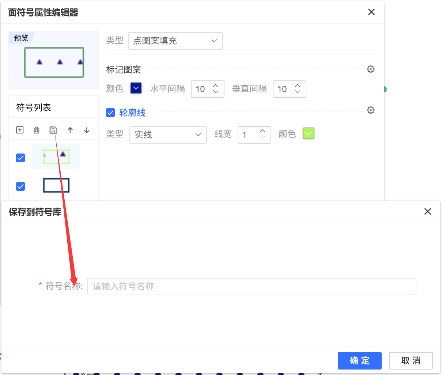Screen dimensions: 446x375
Task: Move symbol layer up with arrow
Action: point(70,130)
